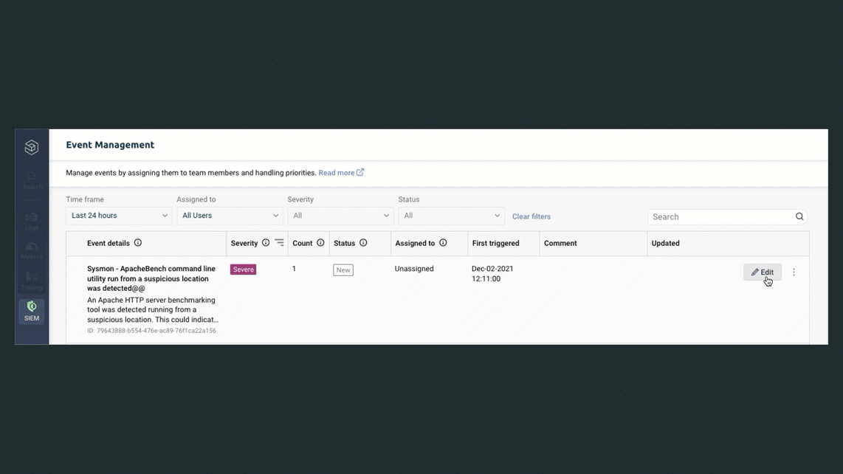Click the Assigned to info icon
The image size is (843, 474).
[443, 243]
